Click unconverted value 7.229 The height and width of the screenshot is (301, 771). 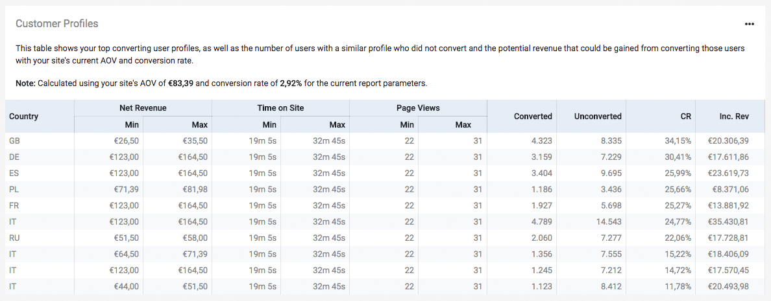point(612,157)
